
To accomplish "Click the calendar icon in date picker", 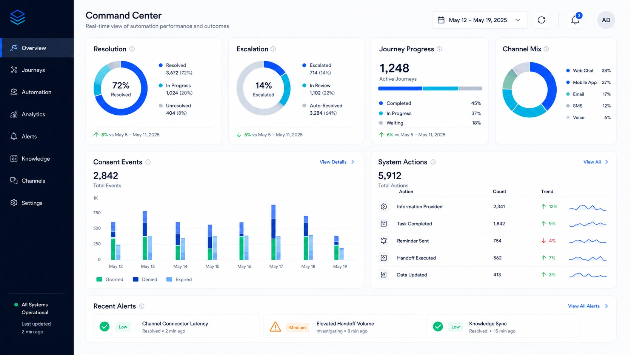I will pos(441,20).
